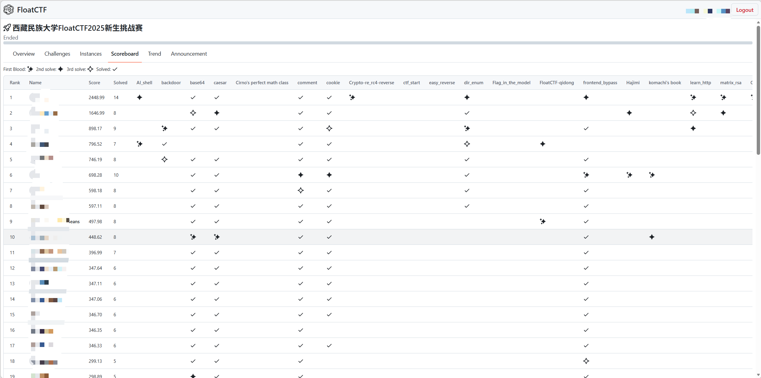Image resolution: width=761 pixels, height=378 pixels.
Task: Open the Instances tab
Action: pyautogui.click(x=91, y=54)
